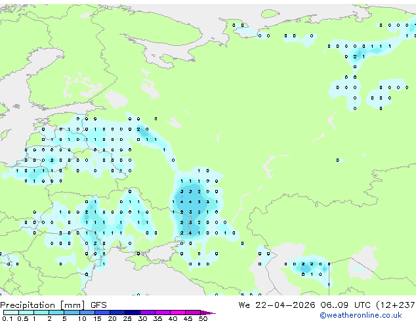The width and height of the screenshot is (416, 321).
Task: Open the weatheronline.co.uk copyright link
Action: point(360,315)
